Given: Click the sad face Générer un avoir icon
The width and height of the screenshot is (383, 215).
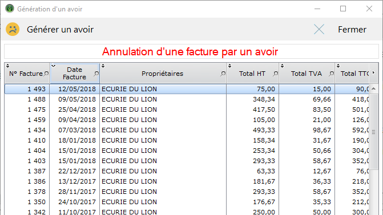Looking at the screenshot, I should 13,29.
